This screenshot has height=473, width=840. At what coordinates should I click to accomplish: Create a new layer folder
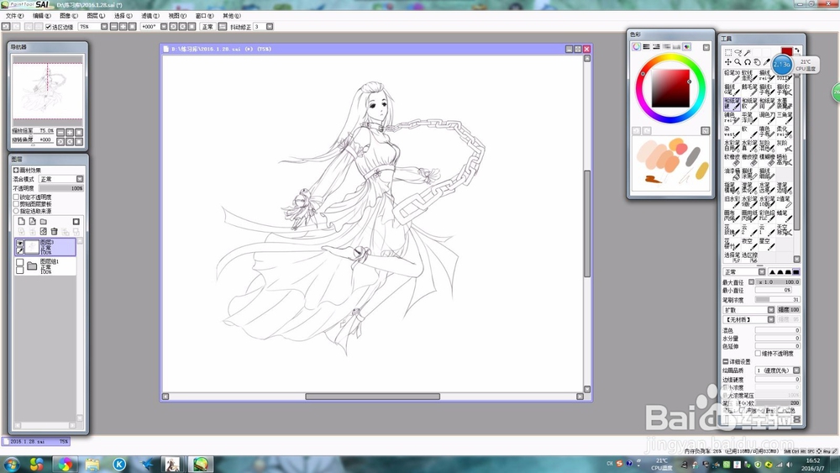[x=44, y=221]
